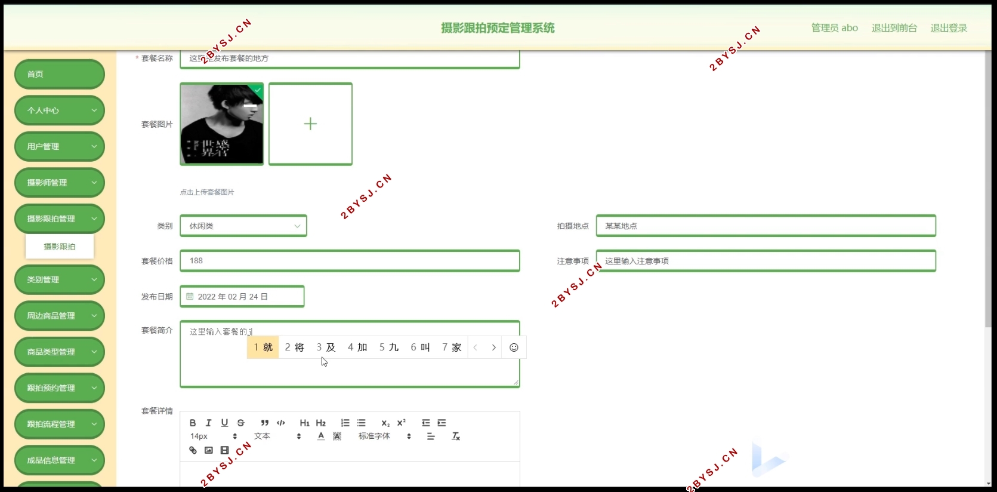This screenshot has height=492, width=997.
Task: Add another package image with plus box
Action: click(x=310, y=124)
